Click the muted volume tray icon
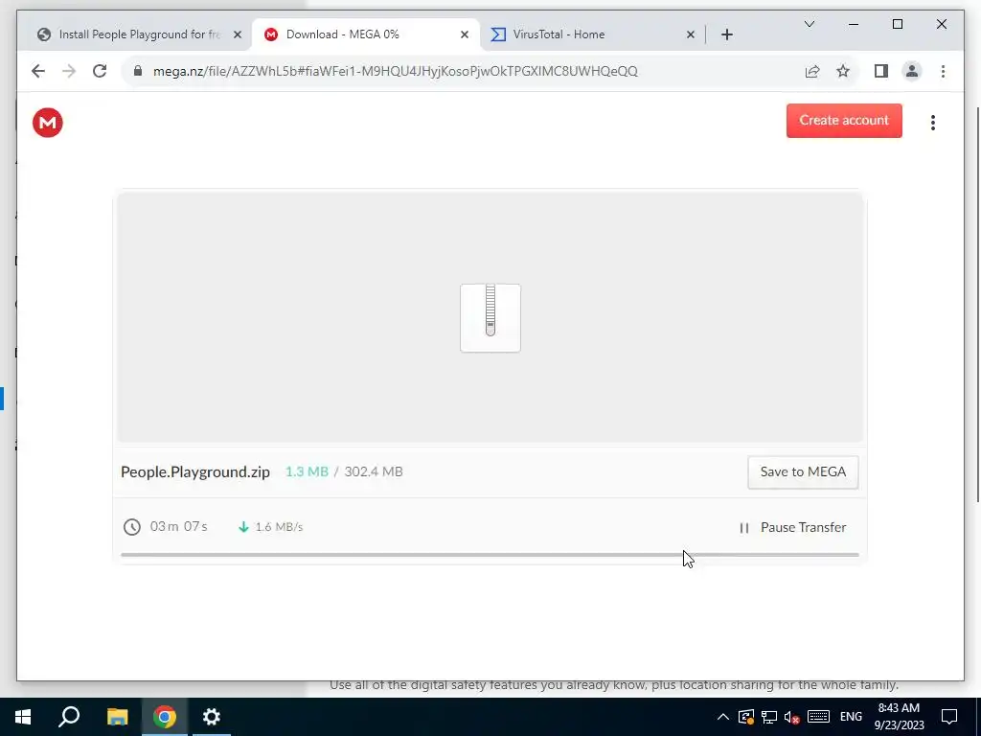The image size is (981, 736). (x=792, y=717)
